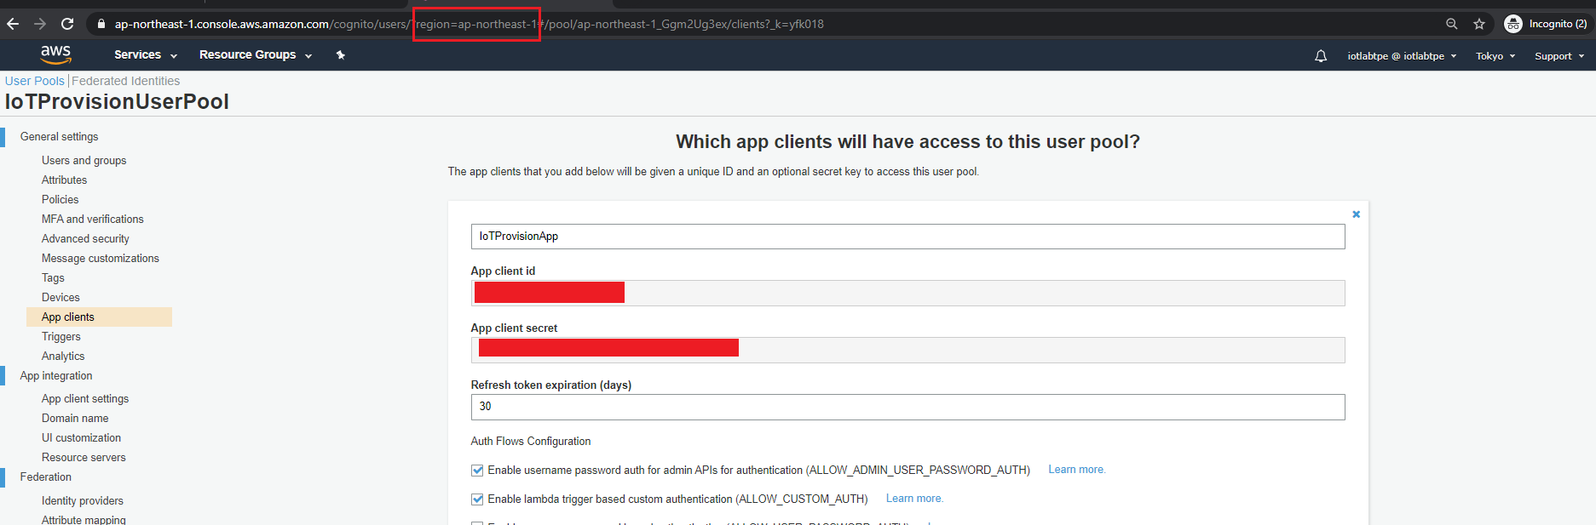1596x525 pixels.
Task: Open Resource servers
Action: pos(84,458)
